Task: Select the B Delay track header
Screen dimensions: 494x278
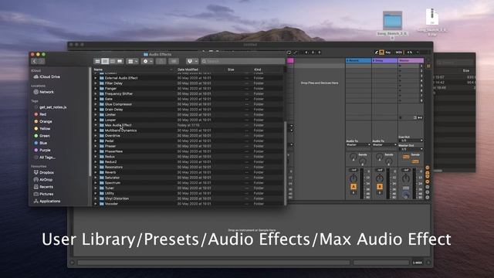Action: point(384,60)
